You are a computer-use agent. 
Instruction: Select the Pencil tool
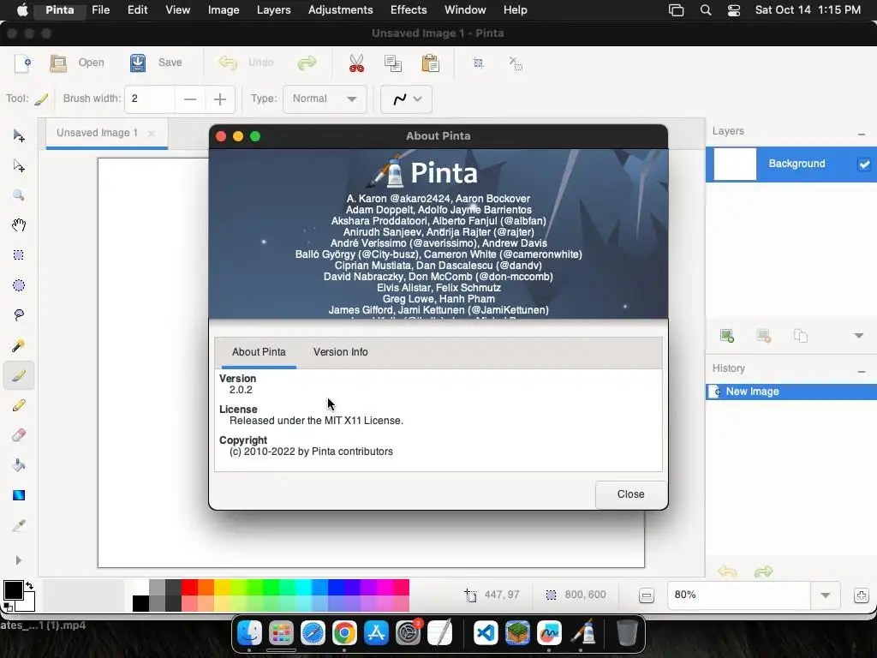[19, 405]
